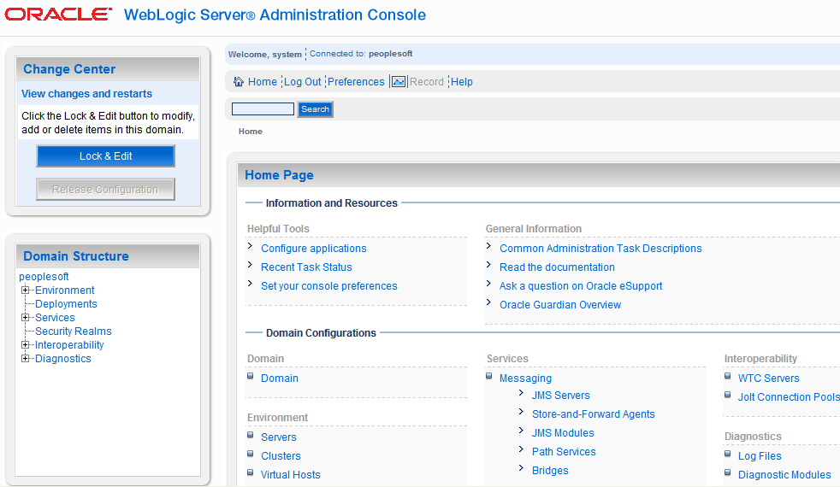This screenshot has width=840, height=487.
Task: Open the JMS Servers link
Action: tap(561, 396)
